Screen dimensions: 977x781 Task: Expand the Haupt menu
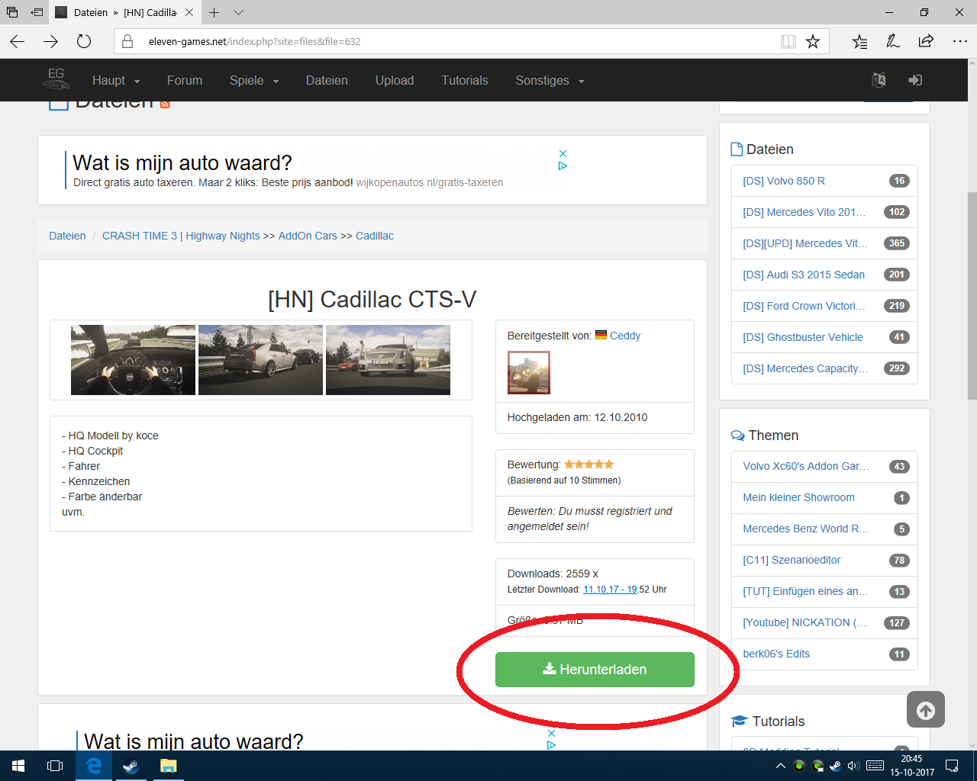click(x=116, y=80)
